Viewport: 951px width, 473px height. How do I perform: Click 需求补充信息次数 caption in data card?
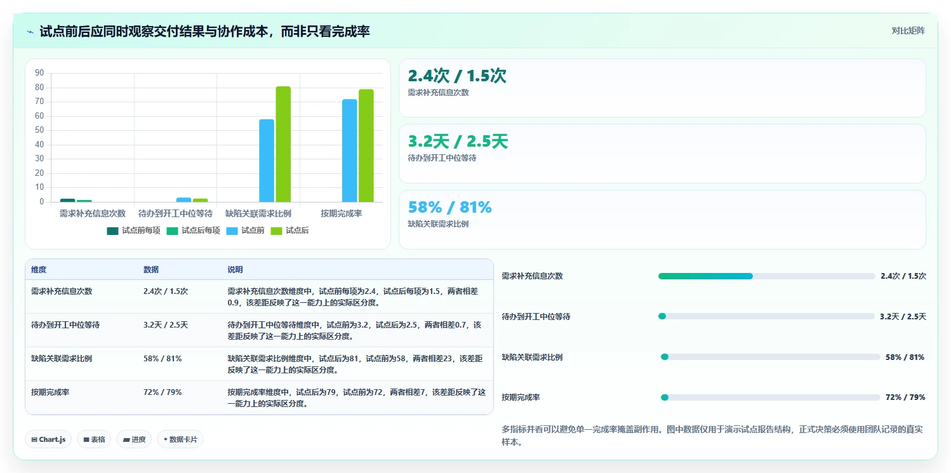pyautogui.click(x=438, y=93)
